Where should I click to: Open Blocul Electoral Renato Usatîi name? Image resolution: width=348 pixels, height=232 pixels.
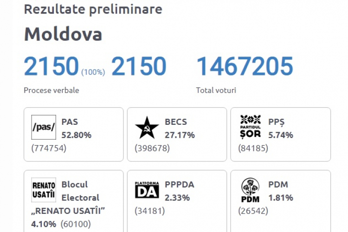(68, 198)
